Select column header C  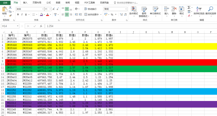point(45,32)
